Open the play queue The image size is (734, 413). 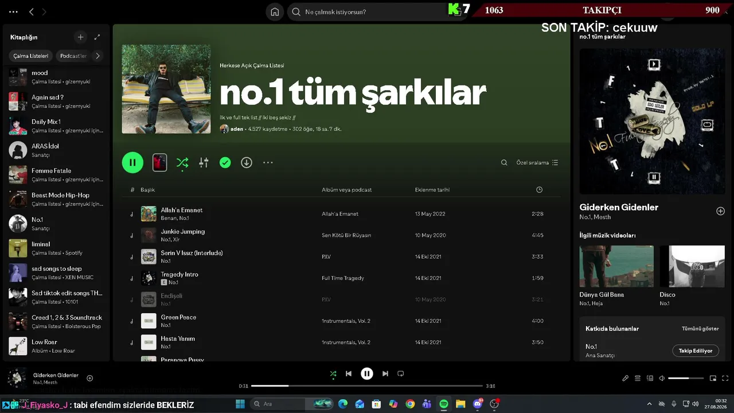pyautogui.click(x=638, y=378)
